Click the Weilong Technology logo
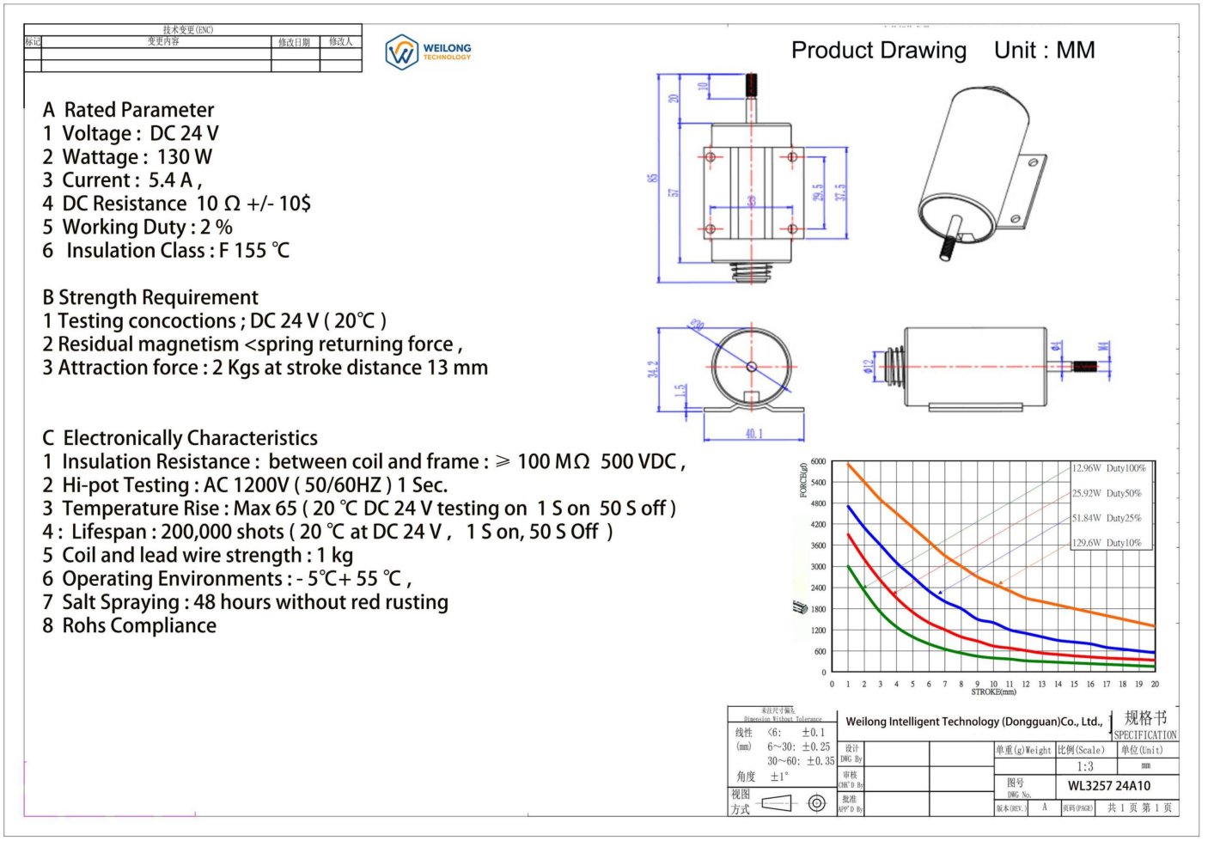Viewport: 1214px width, 859px height. coord(429,52)
